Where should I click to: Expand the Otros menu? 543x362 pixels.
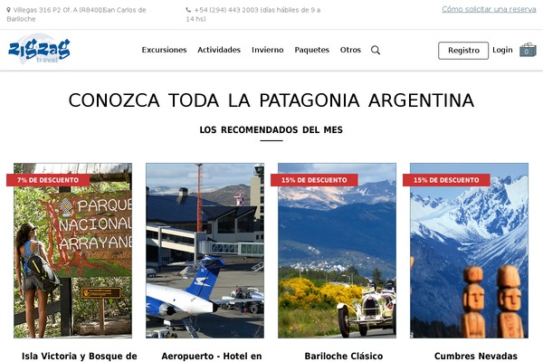[350, 50]
